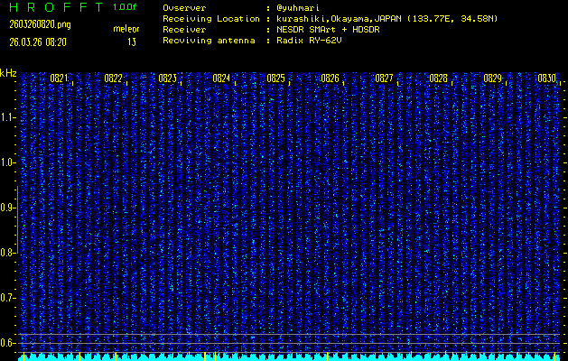This screenshot has width=568, height=361.
Task: Click the 0821 time marker
Action: pos(59,79)
